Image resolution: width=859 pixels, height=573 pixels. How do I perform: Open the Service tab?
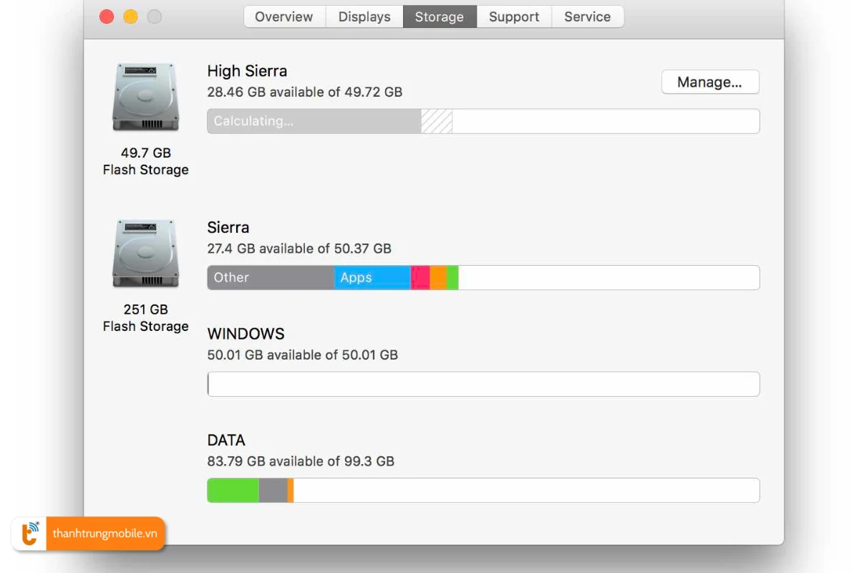[x=587, y=16]
